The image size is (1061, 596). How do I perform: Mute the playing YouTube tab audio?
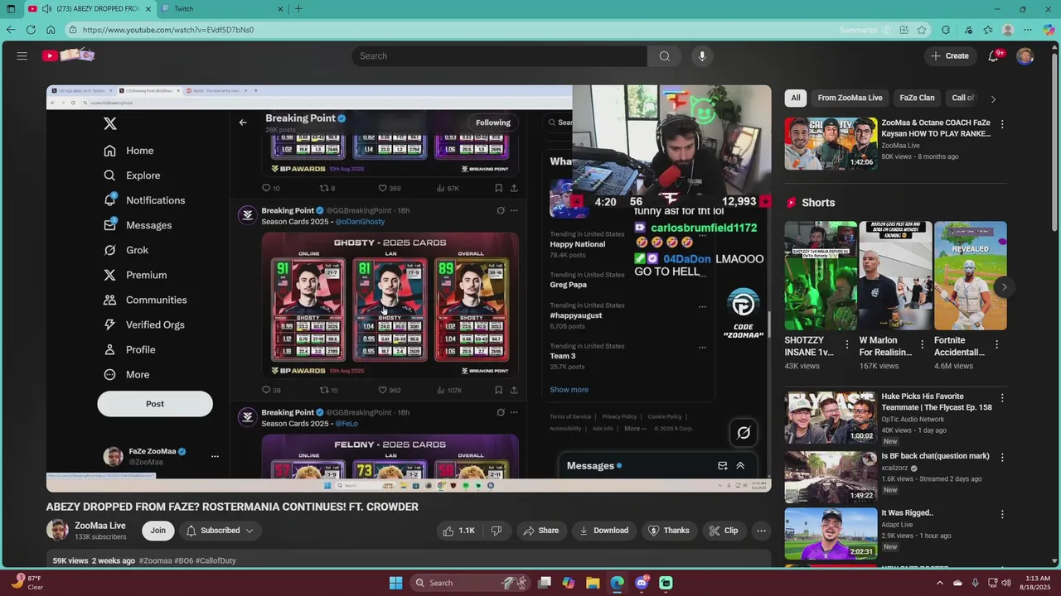pos(47,9)
